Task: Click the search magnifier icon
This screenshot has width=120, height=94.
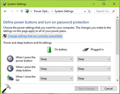Action: click(113, 11)
